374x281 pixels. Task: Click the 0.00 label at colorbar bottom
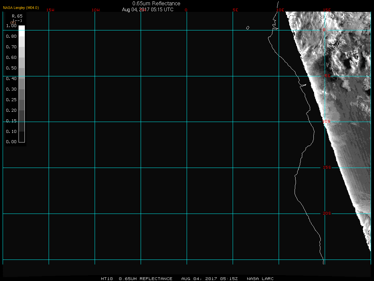click(x=11, y=142)
